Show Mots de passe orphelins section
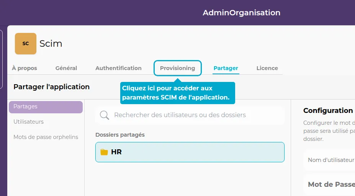This screenshot has width=355, height=196. point(46,137)
